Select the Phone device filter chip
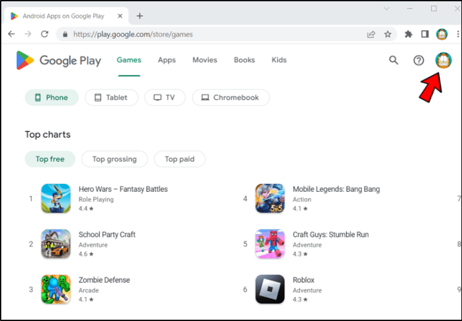The image size is (462, 321). tap(52, 98)
